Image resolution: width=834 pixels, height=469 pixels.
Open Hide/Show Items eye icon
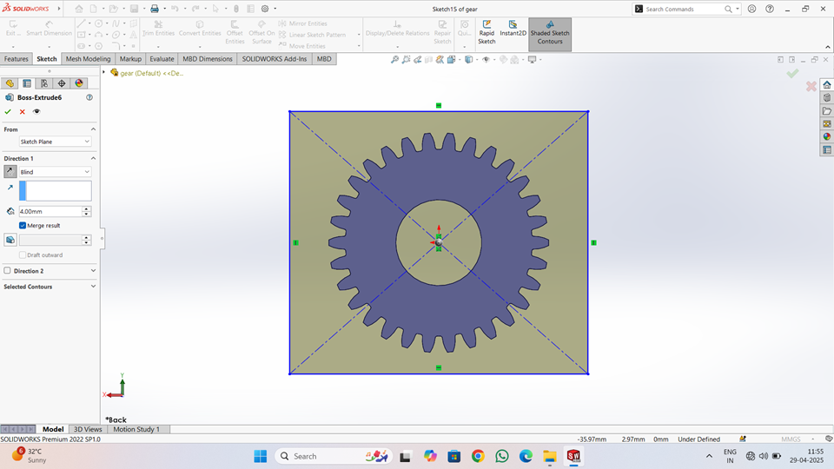[x=486, y=60]
